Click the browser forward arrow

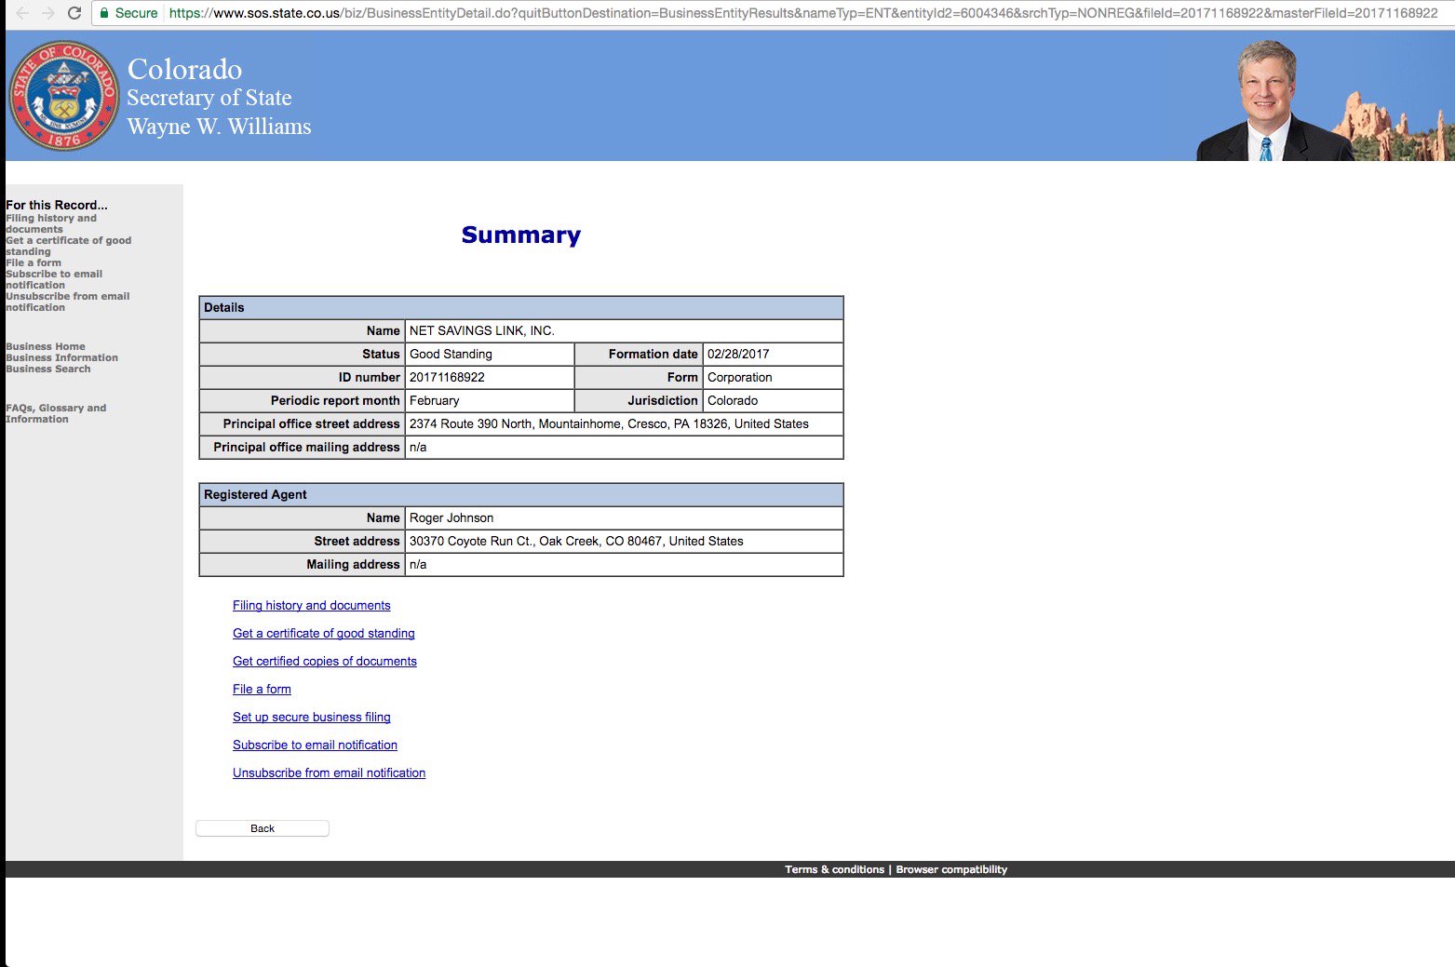pos(48,13)
